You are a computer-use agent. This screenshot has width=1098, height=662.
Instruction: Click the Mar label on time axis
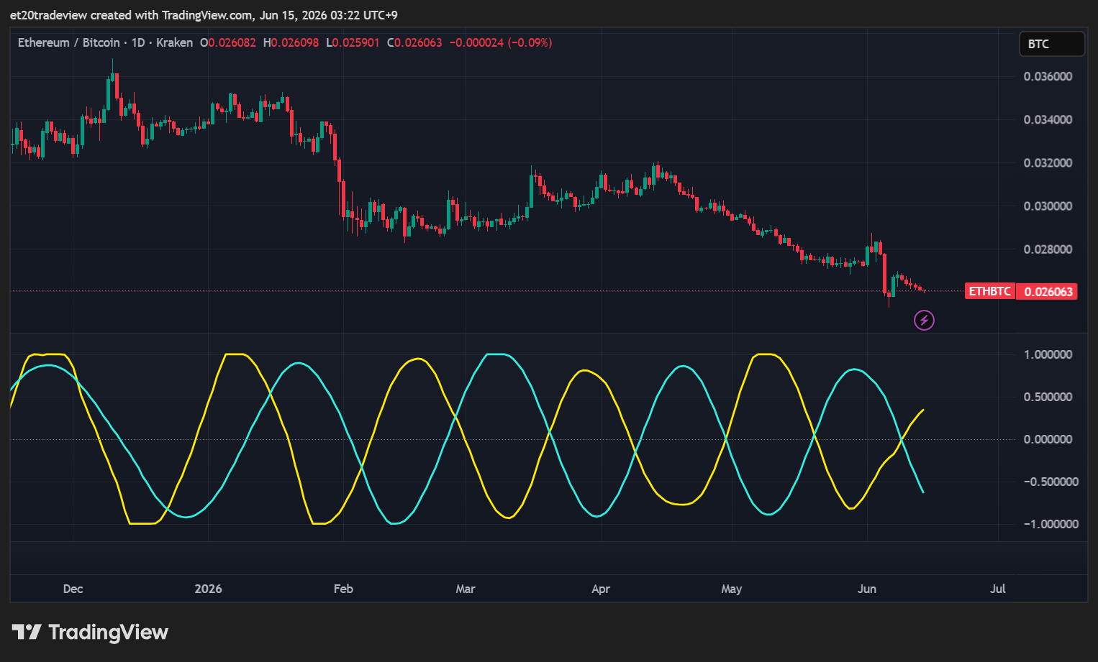[466, 589]
